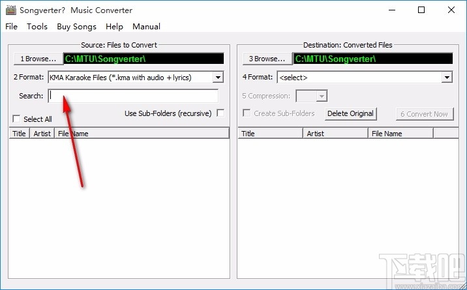The height and width of the screenshot is (290, 467).
Task: Open the Buy Songs menu
Action: tap(76, 27)
